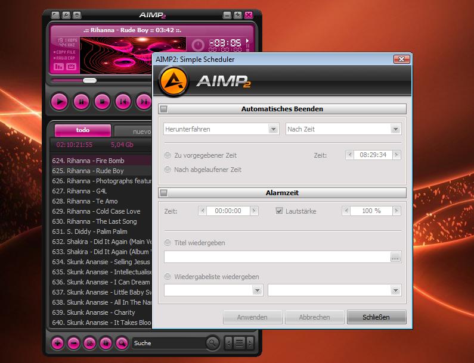Go to previous playlist arrow
The height and width of the screenshot is (363, 474).
(x=229, y=343)
